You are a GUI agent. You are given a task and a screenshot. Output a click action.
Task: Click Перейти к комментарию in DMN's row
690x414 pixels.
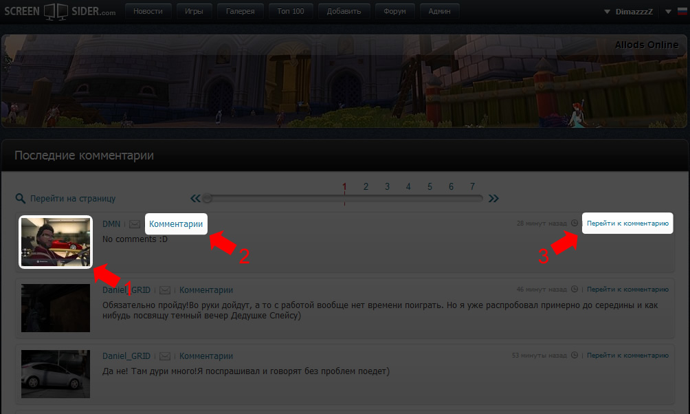pyautogui.click(x=627, y=224)
